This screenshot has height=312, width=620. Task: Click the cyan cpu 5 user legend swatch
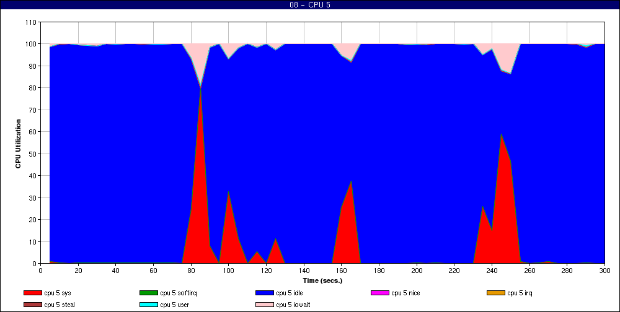(x=148, y=305)
